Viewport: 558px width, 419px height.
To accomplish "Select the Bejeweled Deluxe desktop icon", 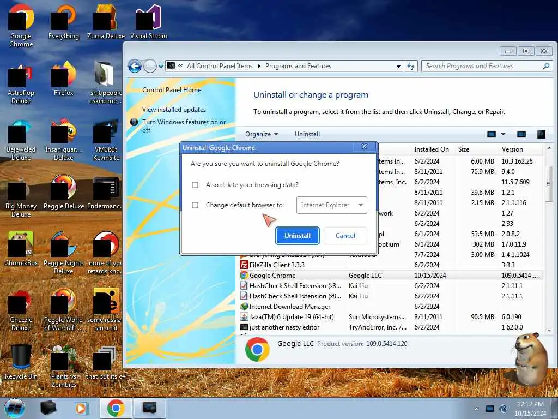I will [x=21, y=141].
